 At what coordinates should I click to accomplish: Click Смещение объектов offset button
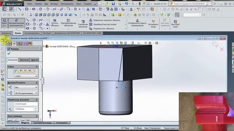(83, 24)
